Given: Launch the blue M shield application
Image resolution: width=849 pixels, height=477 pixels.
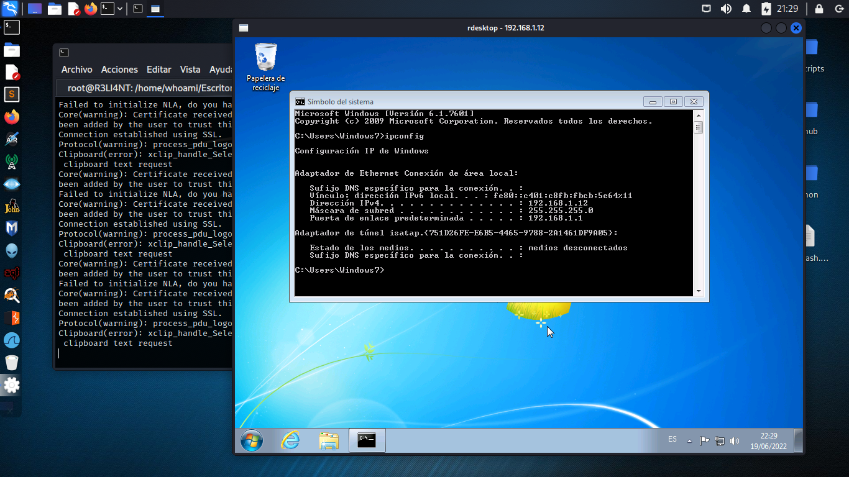Looking at the screenshot, I should [12, 229].
